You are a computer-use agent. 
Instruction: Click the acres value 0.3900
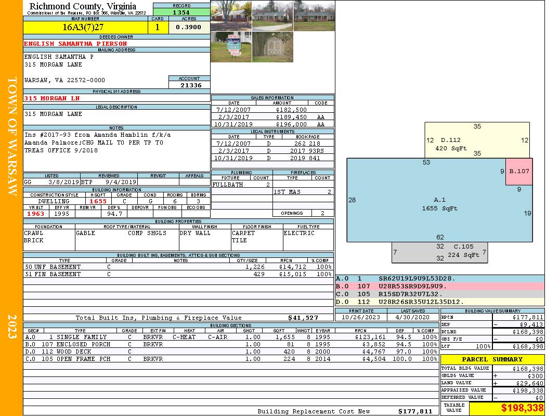(x=188, y=27)
